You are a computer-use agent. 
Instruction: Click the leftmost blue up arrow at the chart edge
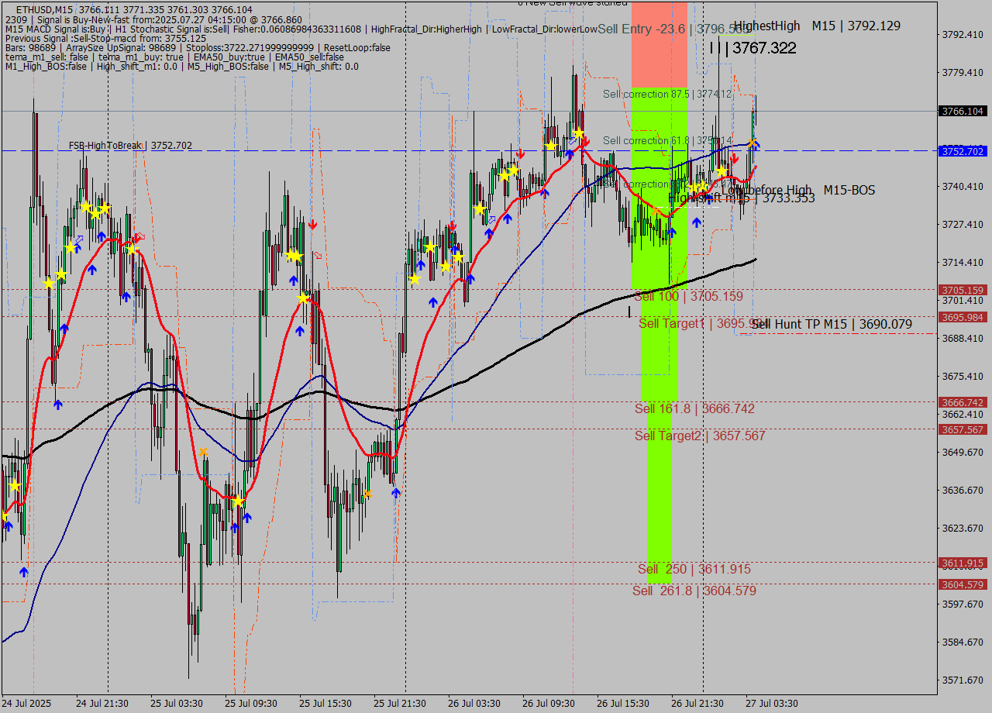(8, 526)
